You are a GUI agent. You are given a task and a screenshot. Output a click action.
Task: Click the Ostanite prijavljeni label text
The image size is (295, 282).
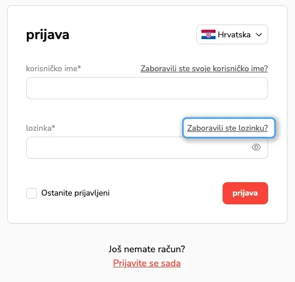pyautogui.click(x=75, y=193)
